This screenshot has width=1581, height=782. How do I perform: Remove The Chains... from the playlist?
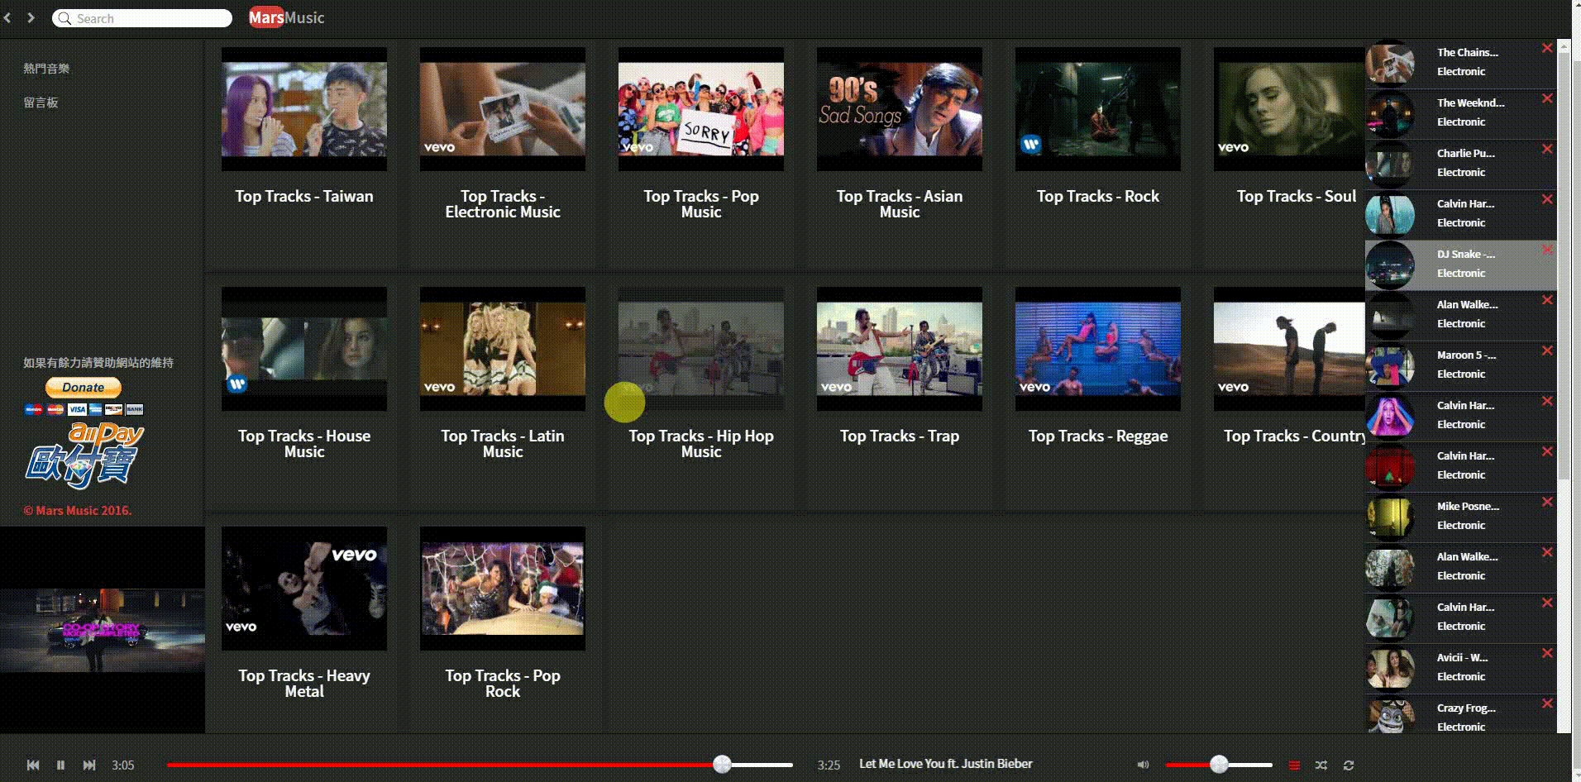1546,48
